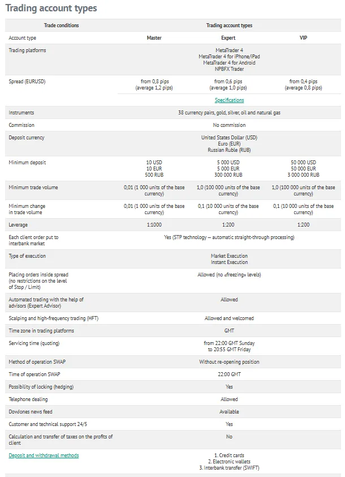Click the VIP minimum deposit amounts
Viewport: 345px width, 477px height.
click(303, 169)
